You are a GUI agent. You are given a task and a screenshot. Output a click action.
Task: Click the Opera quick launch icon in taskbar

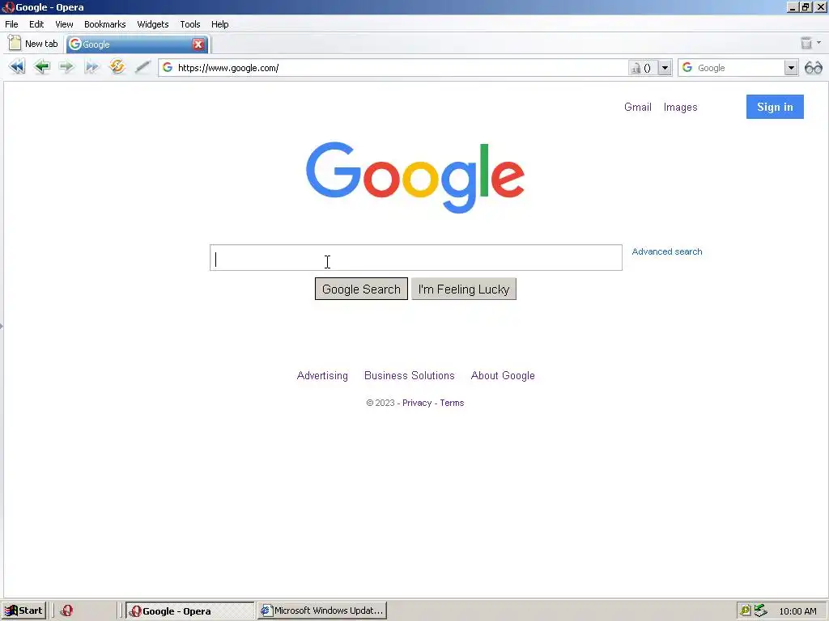[66, 610]
